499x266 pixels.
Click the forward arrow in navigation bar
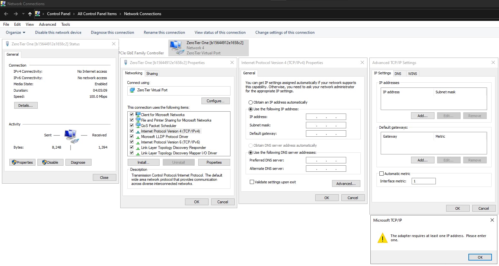tap(16, 14)
